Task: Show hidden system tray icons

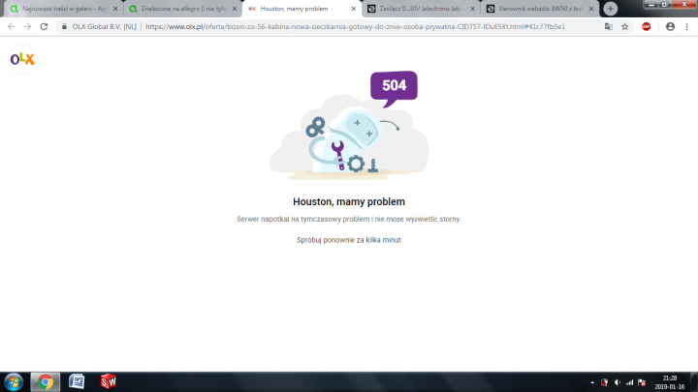Action: 592,381
